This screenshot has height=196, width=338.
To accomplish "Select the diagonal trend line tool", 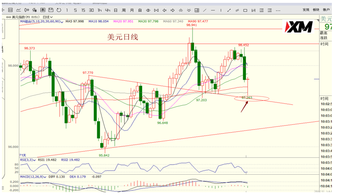I will point(205,10).
